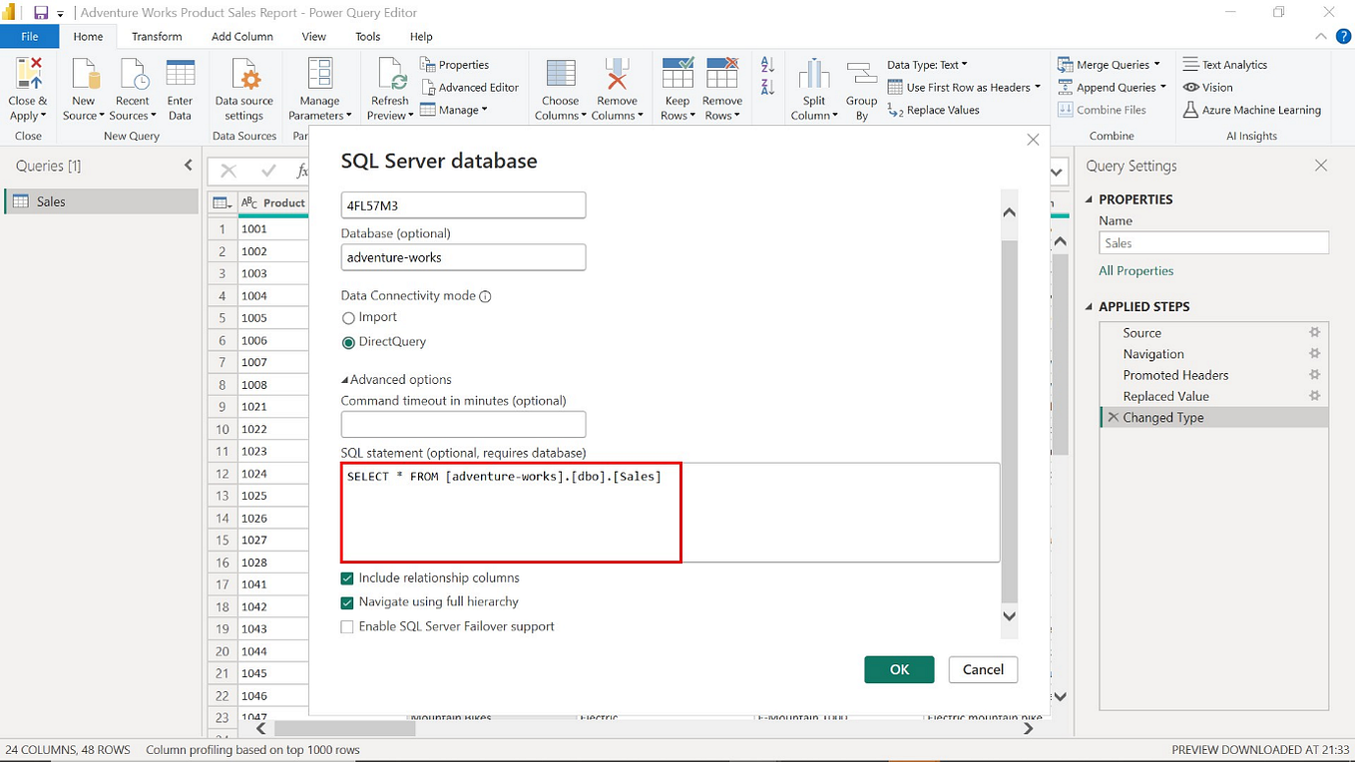Switch to the Transform ribbon tab

[x=157, y=36]
